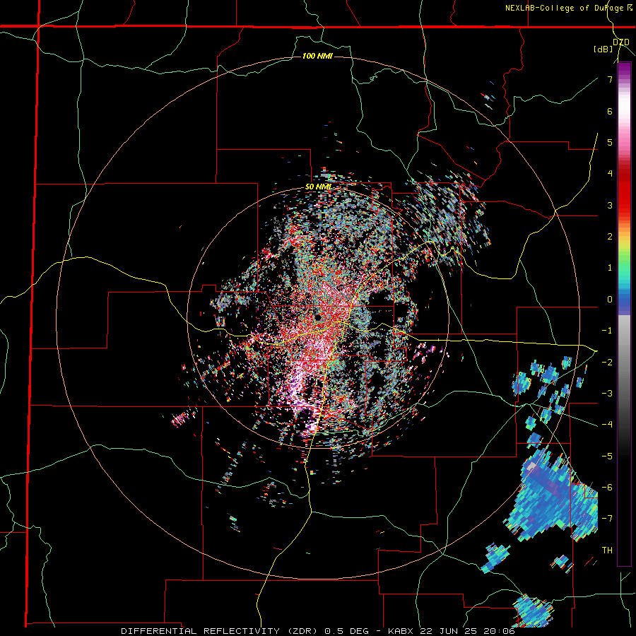Viewport: 636px width, 636px height.
Task: Click the -5 value on the scale
Action: [607, 456]
